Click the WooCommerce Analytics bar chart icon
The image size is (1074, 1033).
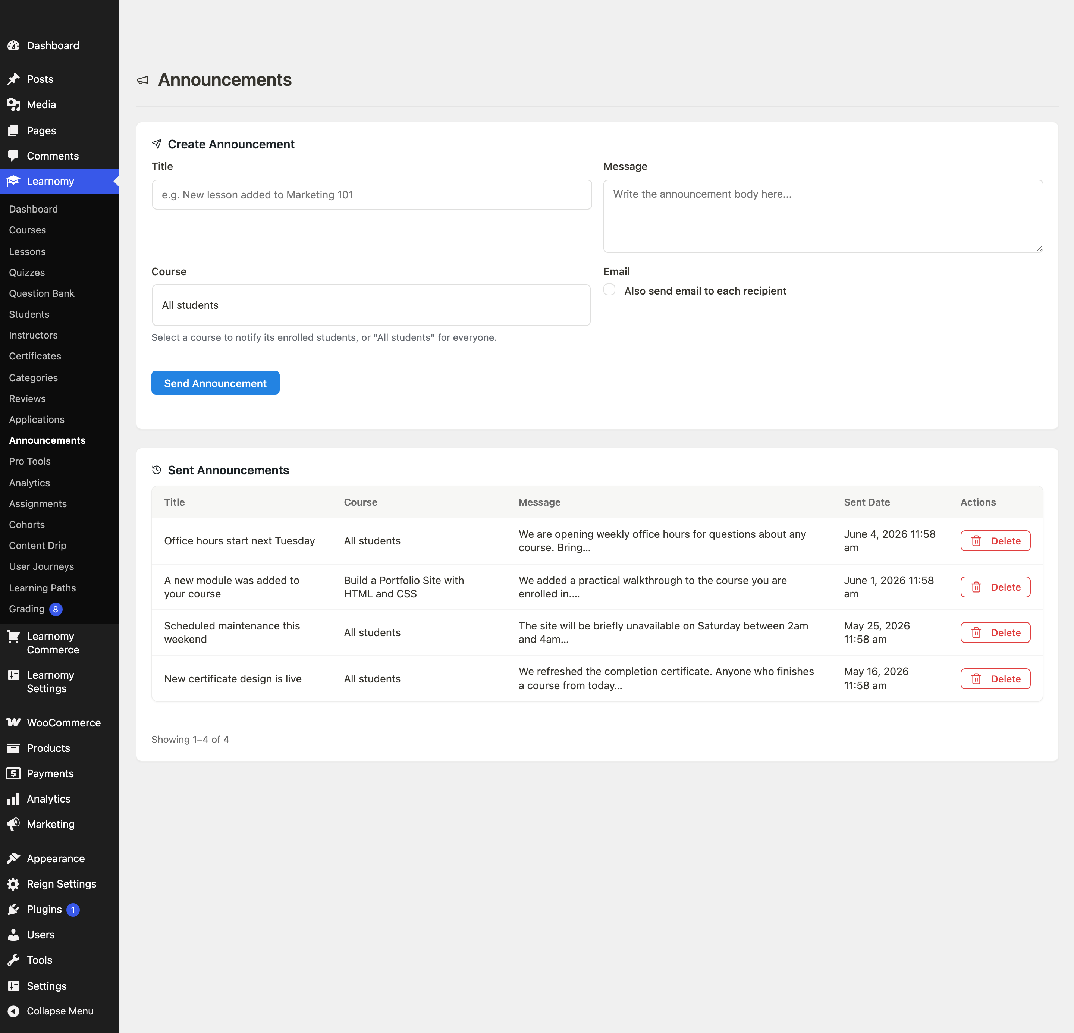coord(13,799)
